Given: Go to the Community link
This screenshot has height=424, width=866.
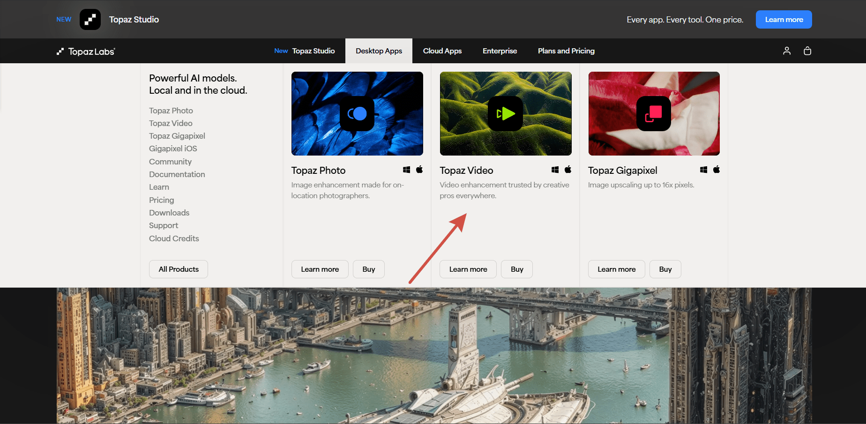Looking at the screenshot, I should [x=170, y=162].
